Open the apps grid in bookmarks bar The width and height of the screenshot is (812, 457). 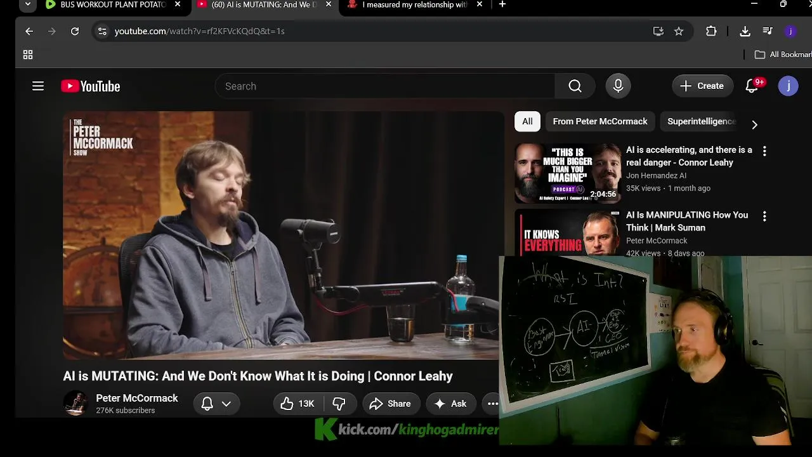click(28, 55)
